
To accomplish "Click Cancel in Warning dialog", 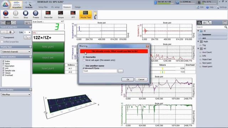I will click(x=141, y=80).
